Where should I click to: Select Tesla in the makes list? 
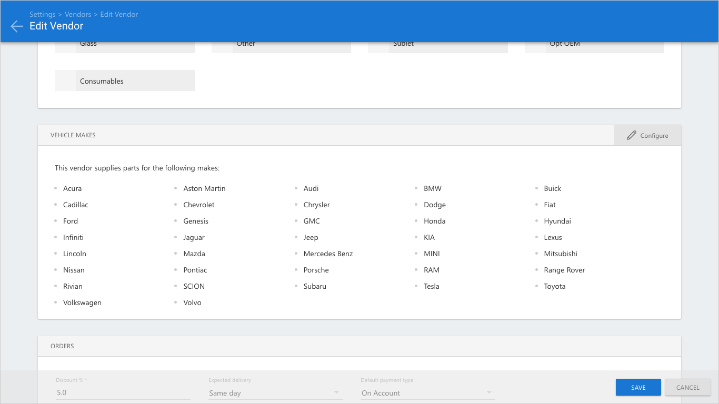point(431,286)
